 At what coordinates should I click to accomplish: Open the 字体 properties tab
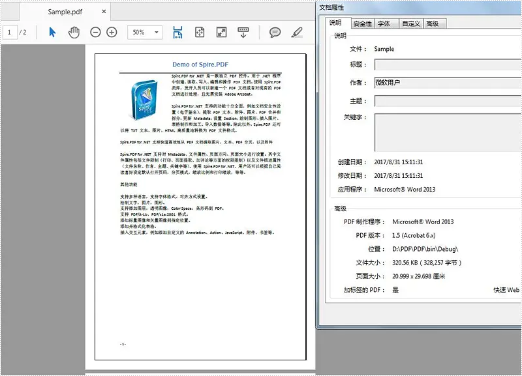click(385, 23)
